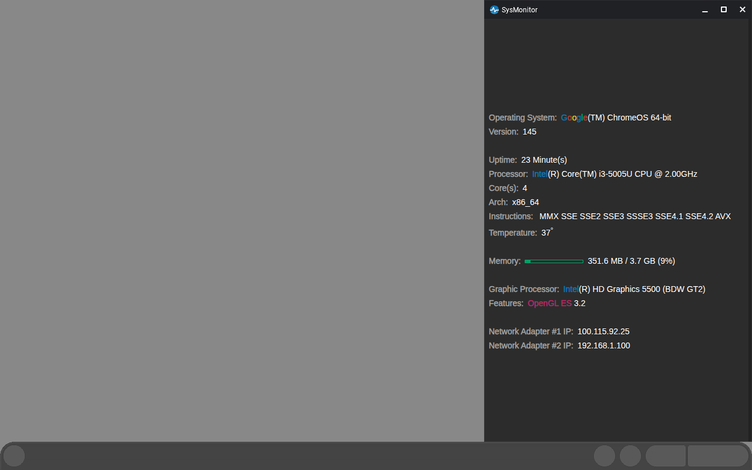This screenshot has height=470, width=752.
Task: Click the "Network Adapter #1 IP:" label
Action: (531, 331)
